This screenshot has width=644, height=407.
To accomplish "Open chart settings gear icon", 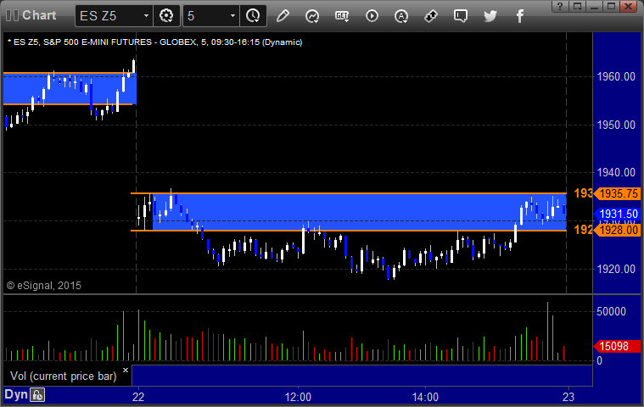I will (166, 16).
